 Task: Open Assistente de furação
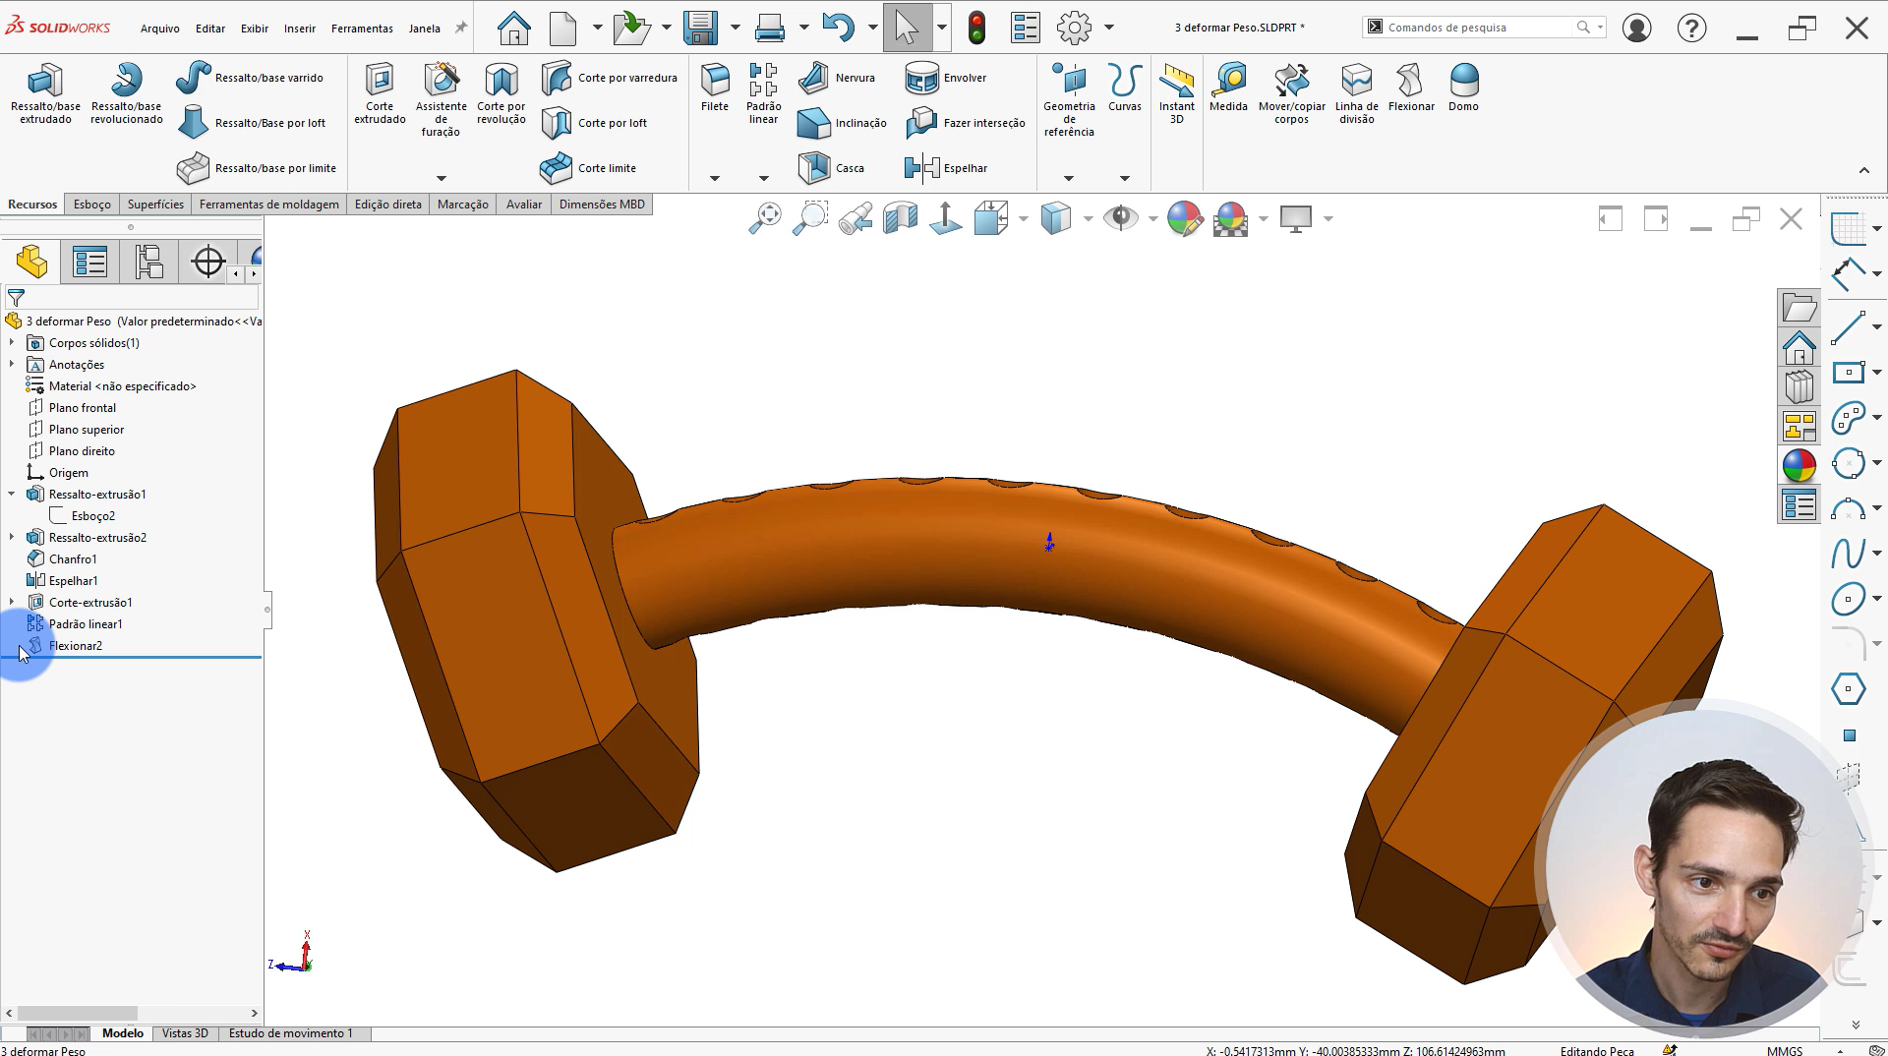(x=441, y=99)
